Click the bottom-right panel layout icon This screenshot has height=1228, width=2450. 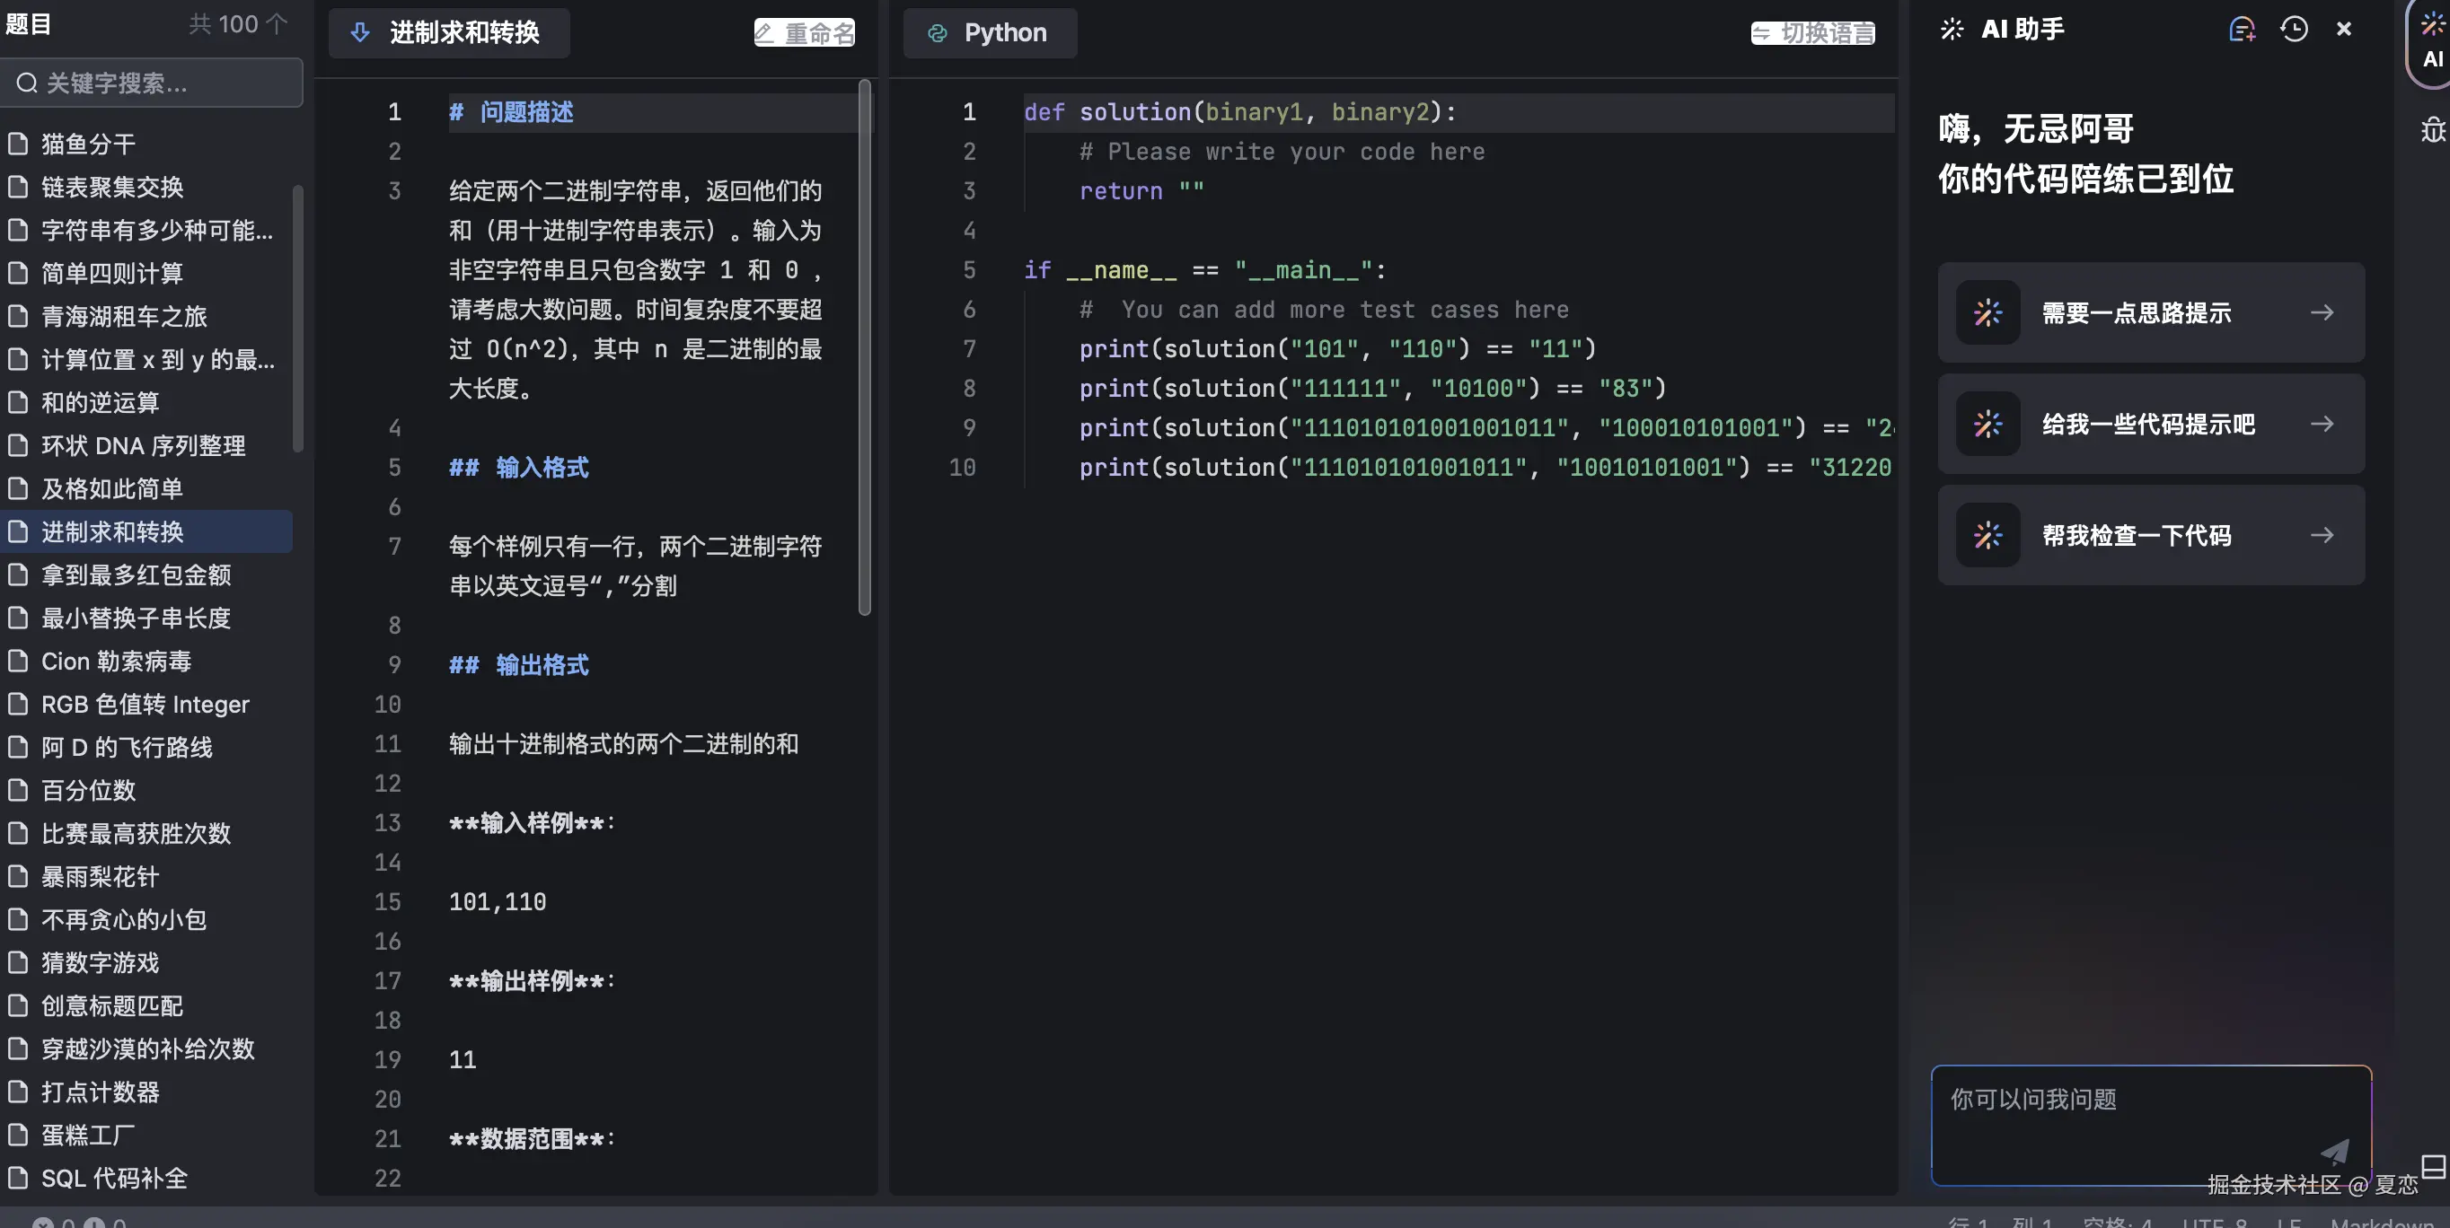(2432, 1165)
